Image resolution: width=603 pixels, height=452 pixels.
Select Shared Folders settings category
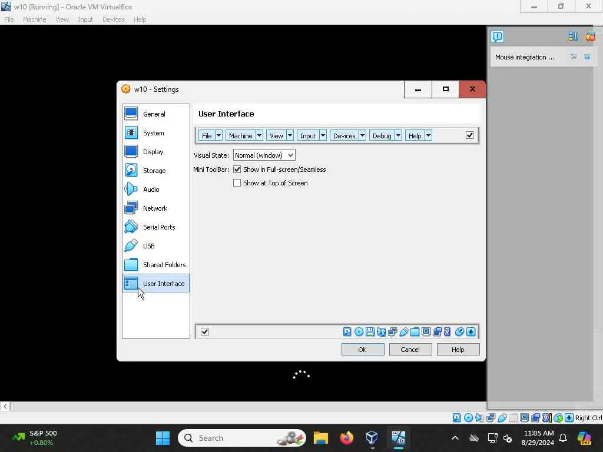tap(156, 265)
